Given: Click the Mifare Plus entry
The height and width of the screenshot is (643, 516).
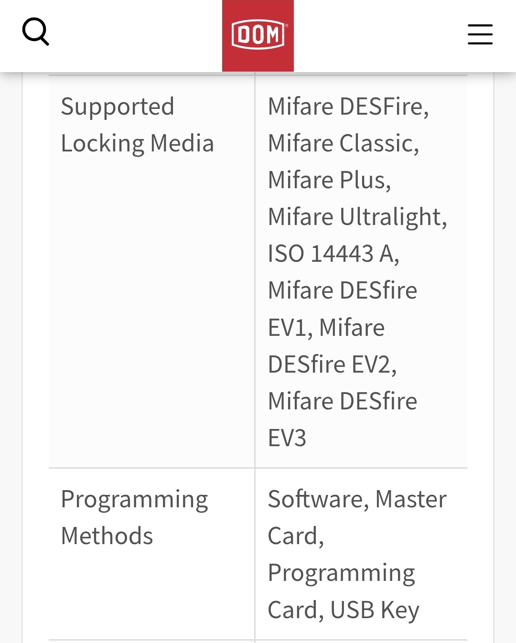Looking at the screenshot, I should coord(329,180).
